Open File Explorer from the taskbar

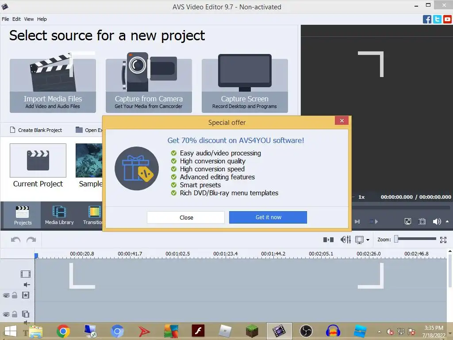pyautogui.click(x=35, y=331)
